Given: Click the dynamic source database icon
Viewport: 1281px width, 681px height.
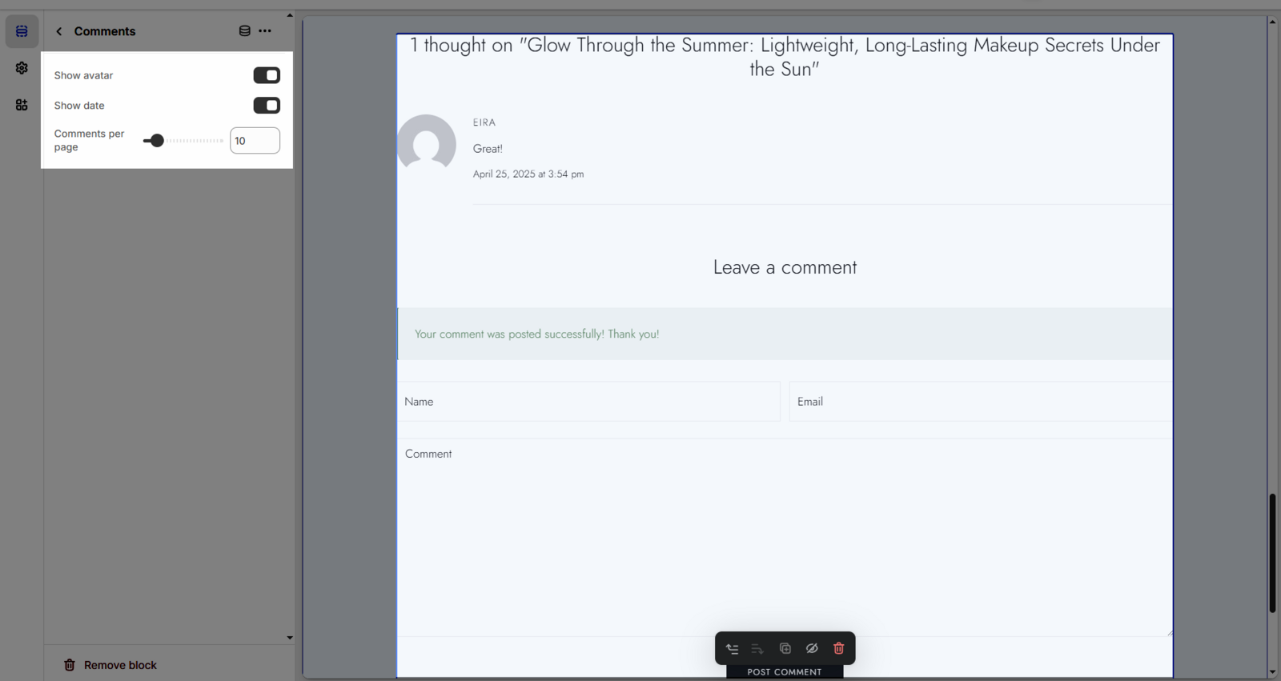Looking at the screenshot, I should tap(244, 31).
